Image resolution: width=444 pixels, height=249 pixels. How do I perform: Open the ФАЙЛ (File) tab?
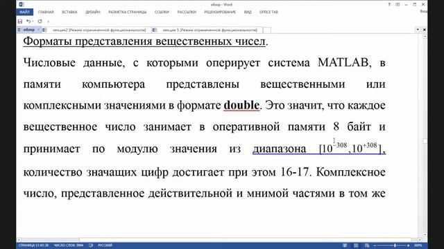[25, 12]
